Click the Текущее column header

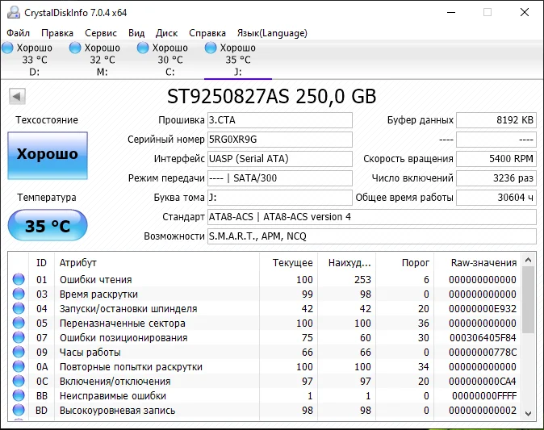(288, 263)
